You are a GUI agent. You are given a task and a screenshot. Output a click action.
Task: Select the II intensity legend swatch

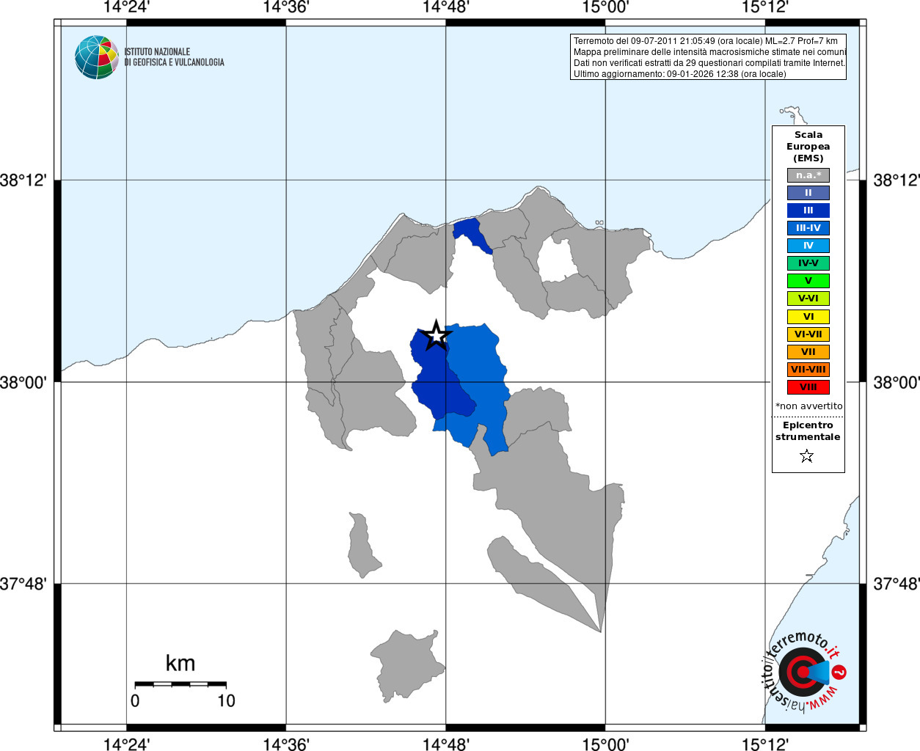click(x=808, y=193)
